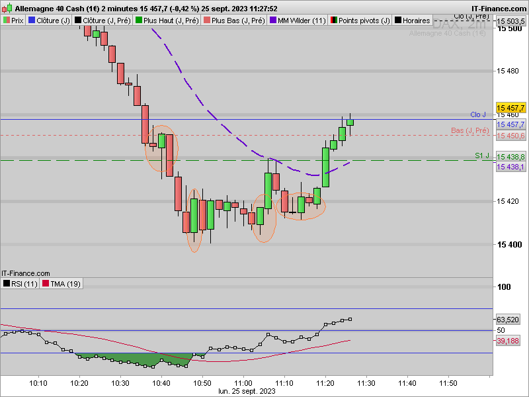
Task: Click the 15 480 price axis label
Action: [x=508, y=71]
